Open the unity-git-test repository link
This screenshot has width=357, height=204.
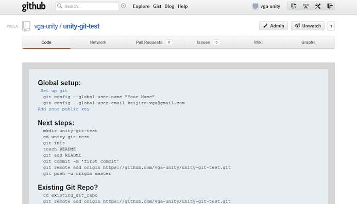[x=81, y=26]
